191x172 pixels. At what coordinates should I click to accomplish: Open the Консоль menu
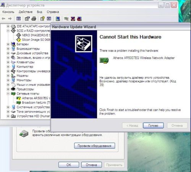tap(8, 12)
